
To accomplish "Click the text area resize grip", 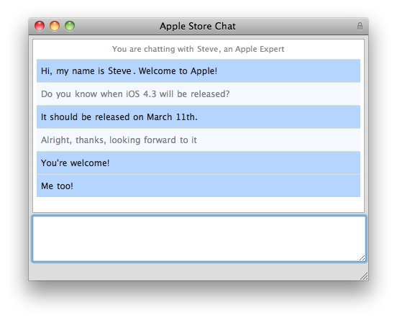I will coord(362,258).
